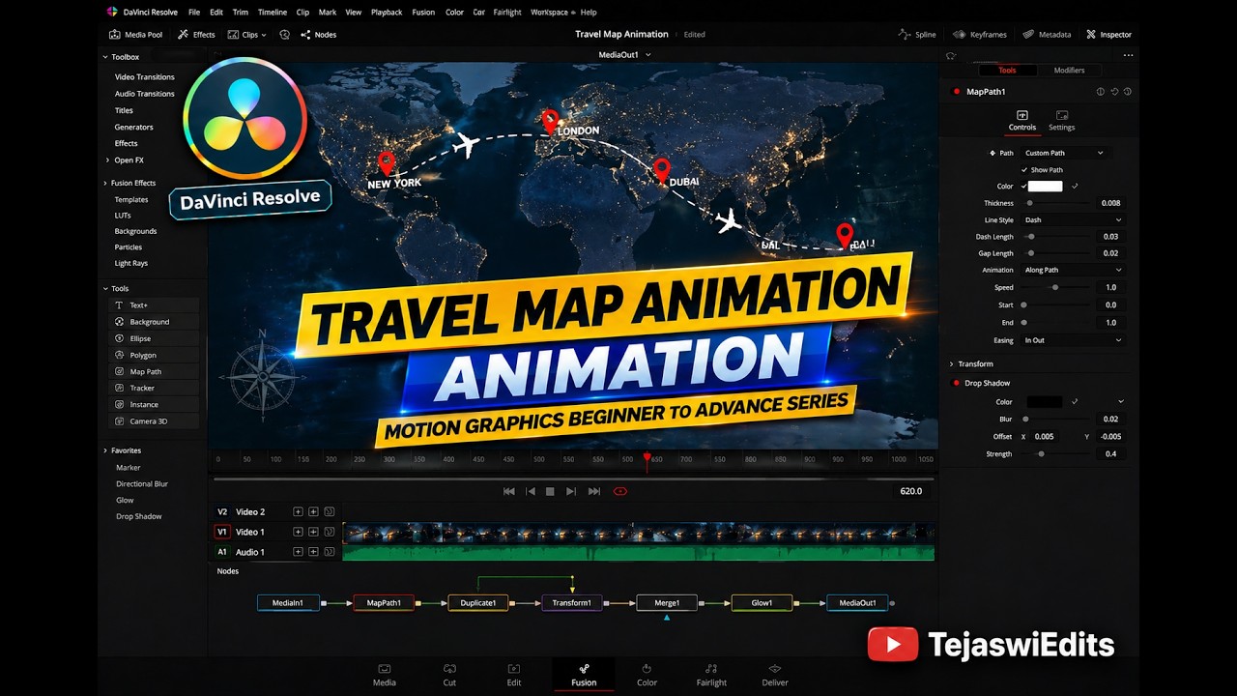1237x696 pixels.
Task: Toggle the Show Path checkbox
Action: pos(1024,170)
